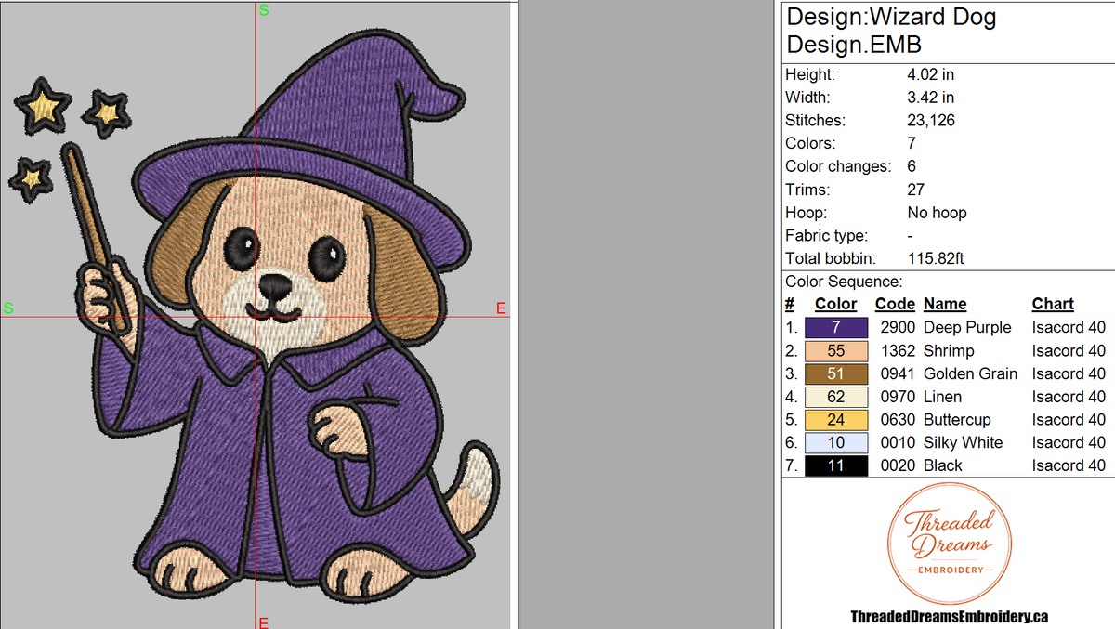
Task: Click thread code '0970'
Action: (899, 397)
